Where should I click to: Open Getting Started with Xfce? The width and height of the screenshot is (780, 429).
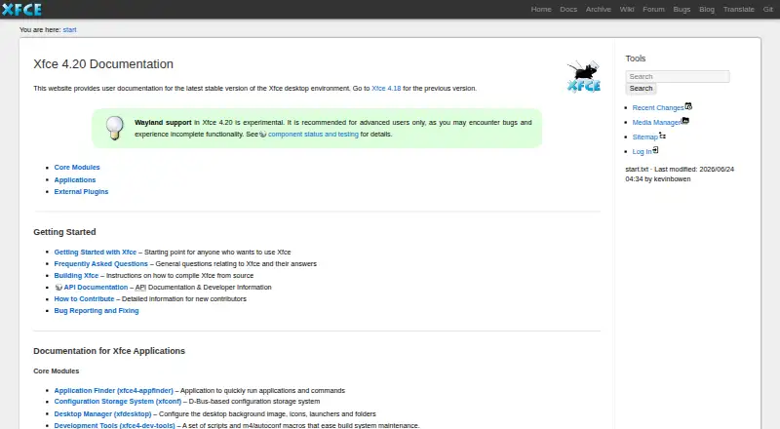(95, 253)
